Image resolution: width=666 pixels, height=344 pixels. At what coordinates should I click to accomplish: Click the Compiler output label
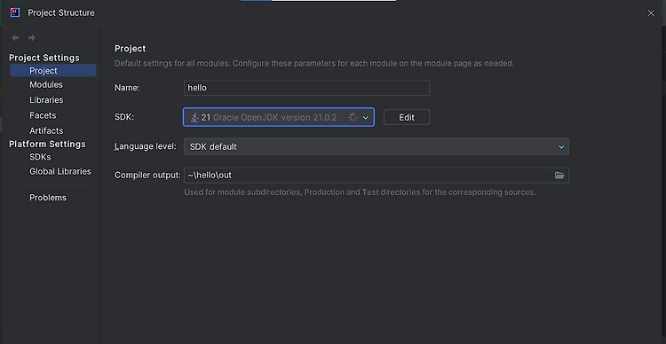[147, 176]
